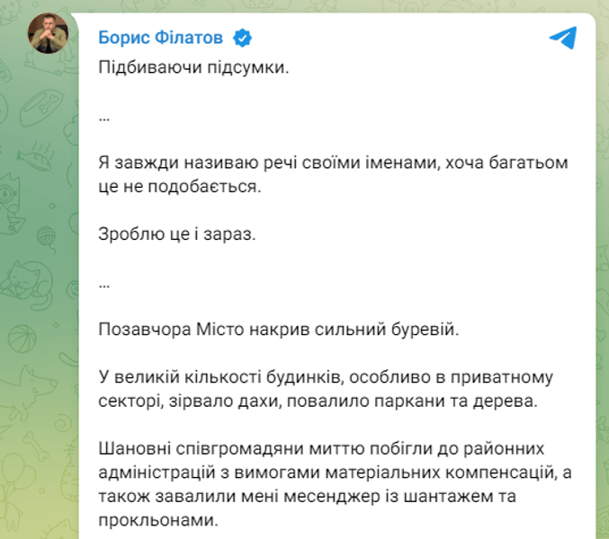This screenshot has height=539, width=609.
Task: Open the Борис Філатов channel link
Action: [161, 38]
